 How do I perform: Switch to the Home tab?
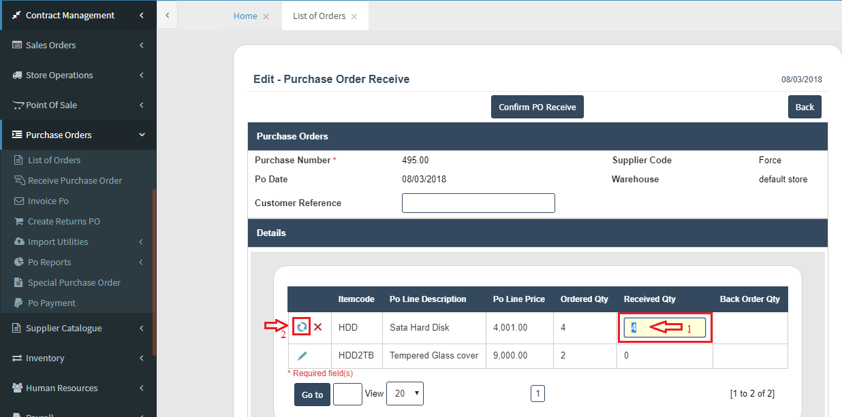point(245,16)
